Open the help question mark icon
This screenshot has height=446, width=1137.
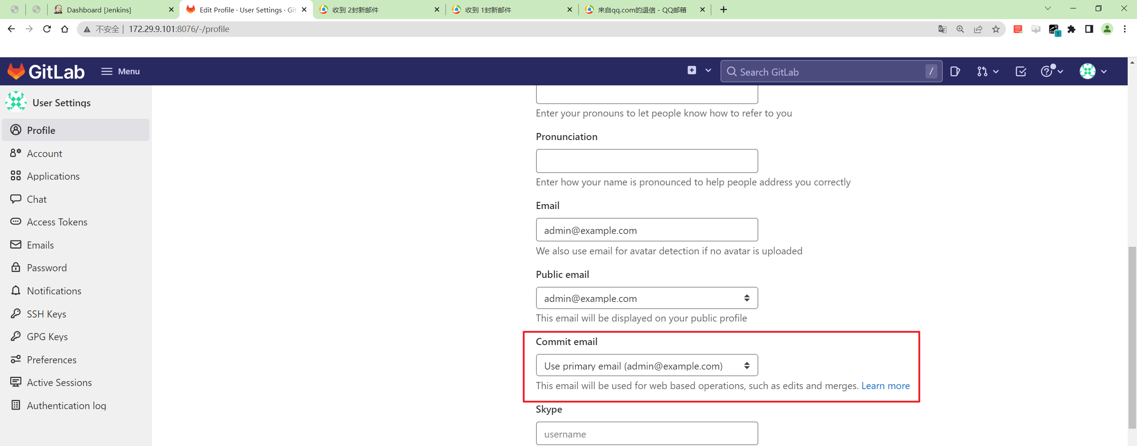(x=1047, y=71)
